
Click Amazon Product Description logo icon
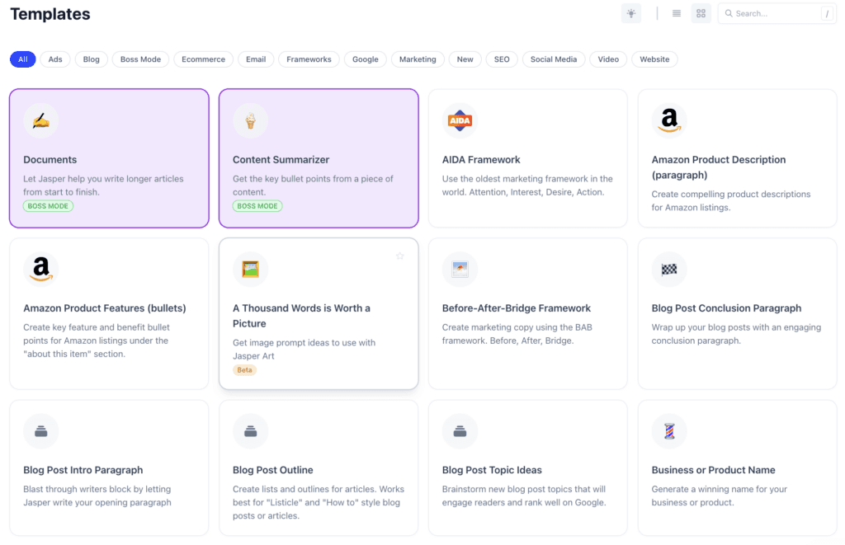tap(668, 120)
